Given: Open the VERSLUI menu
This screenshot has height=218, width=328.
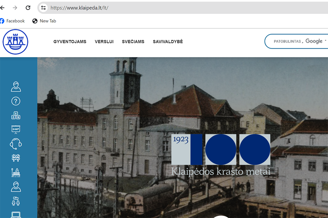Looking at the screenshot, I should (x=104, y=42).
